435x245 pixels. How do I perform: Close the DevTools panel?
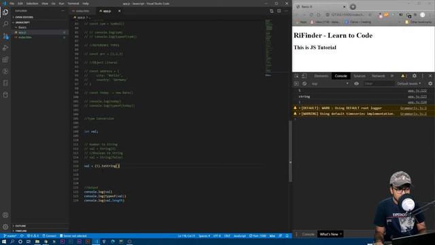point(430,76)
